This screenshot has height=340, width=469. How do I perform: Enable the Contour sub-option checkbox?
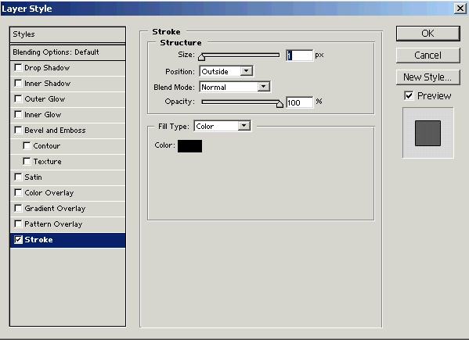[x=27, y=145]
